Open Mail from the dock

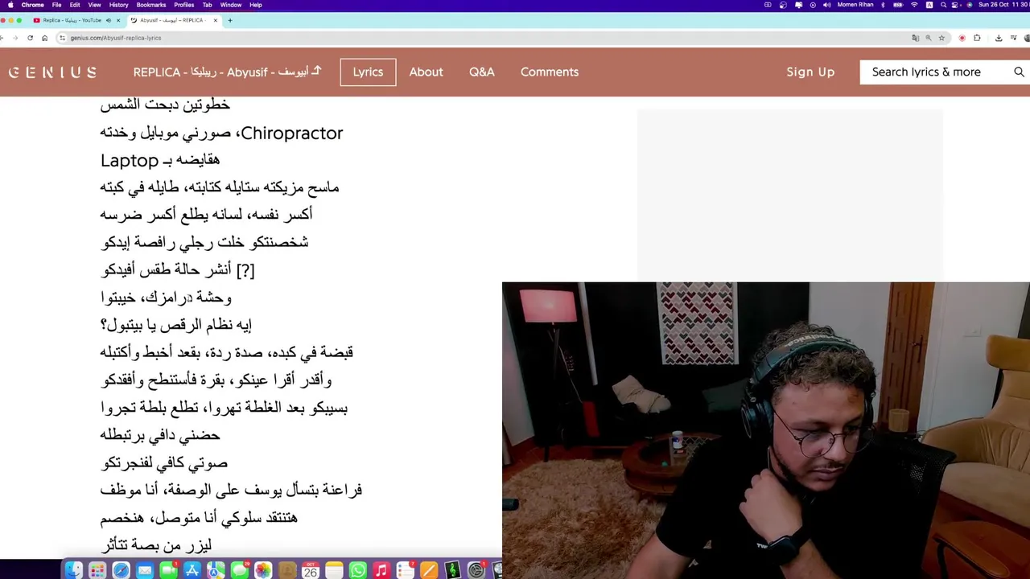tap(145, 570)
